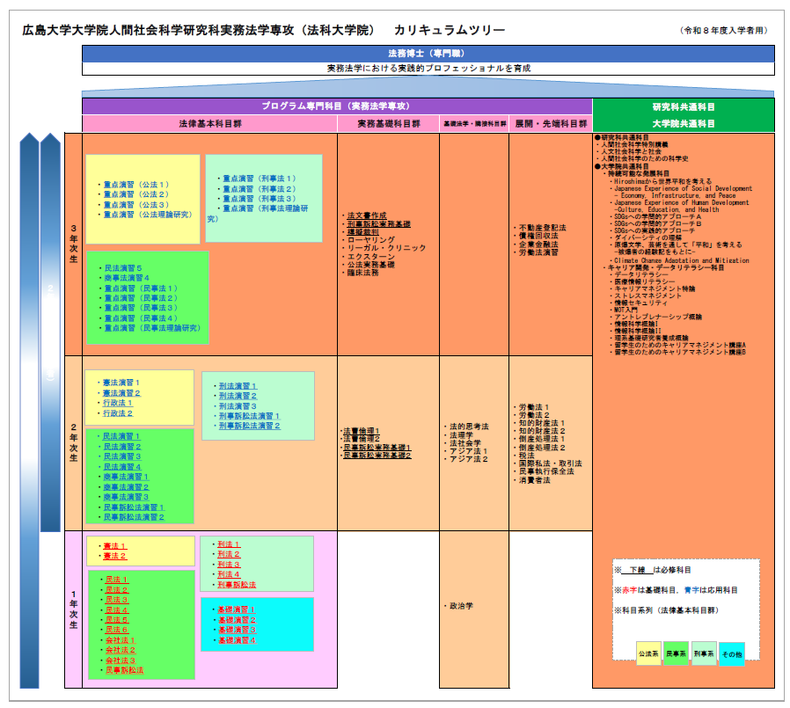Click the pink 法律基本科目群 column header
The image size is (790, 708).
point(209,123)
